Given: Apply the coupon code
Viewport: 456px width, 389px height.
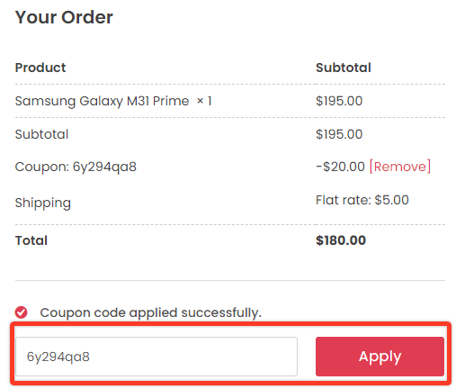Looking at the screenshot, I should pos(380,357).
